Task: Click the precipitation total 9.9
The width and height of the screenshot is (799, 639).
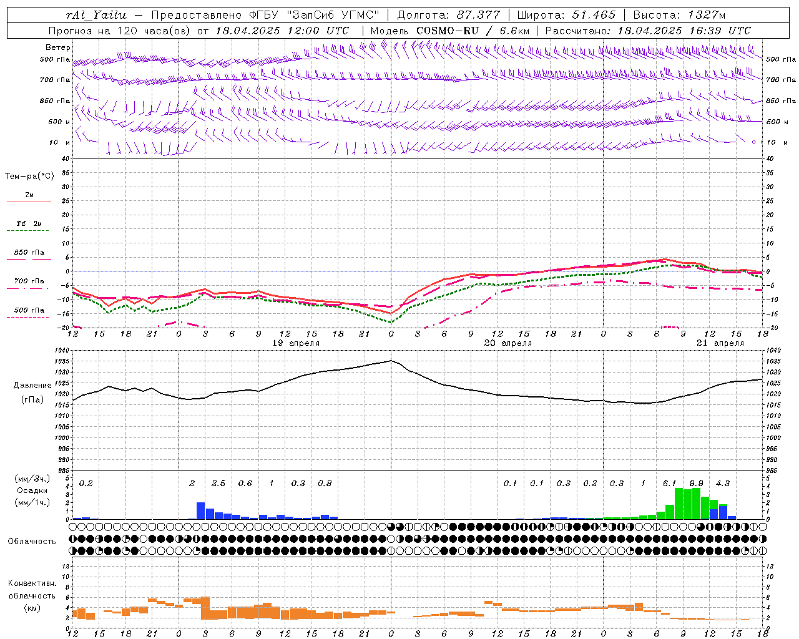Action: pos(696,483)
